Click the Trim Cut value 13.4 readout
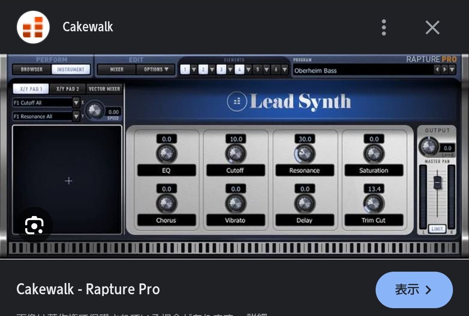This screenshot has height=316, width=469. tap(374, 189)
